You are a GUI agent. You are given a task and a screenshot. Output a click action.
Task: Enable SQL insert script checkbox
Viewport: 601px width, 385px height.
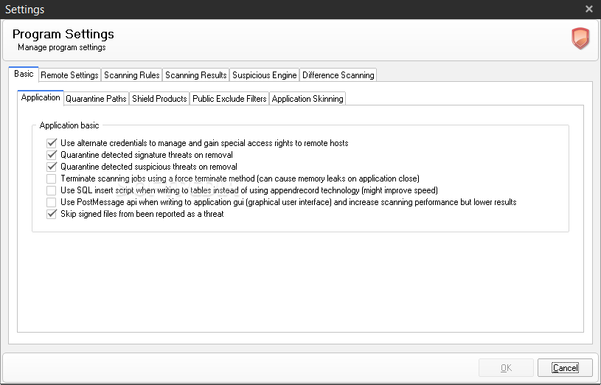click(x=52, y=190)
